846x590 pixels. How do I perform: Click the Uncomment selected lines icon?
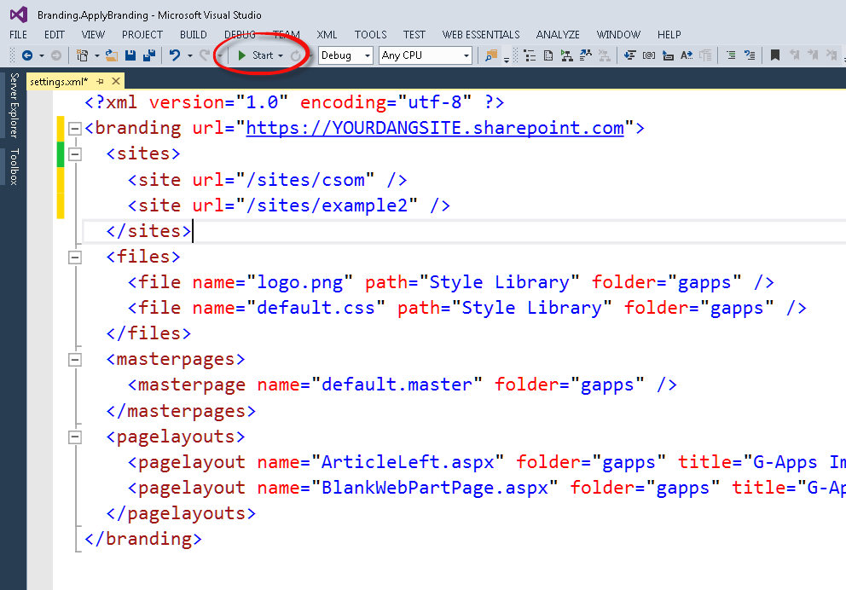[x=750, y=55]
